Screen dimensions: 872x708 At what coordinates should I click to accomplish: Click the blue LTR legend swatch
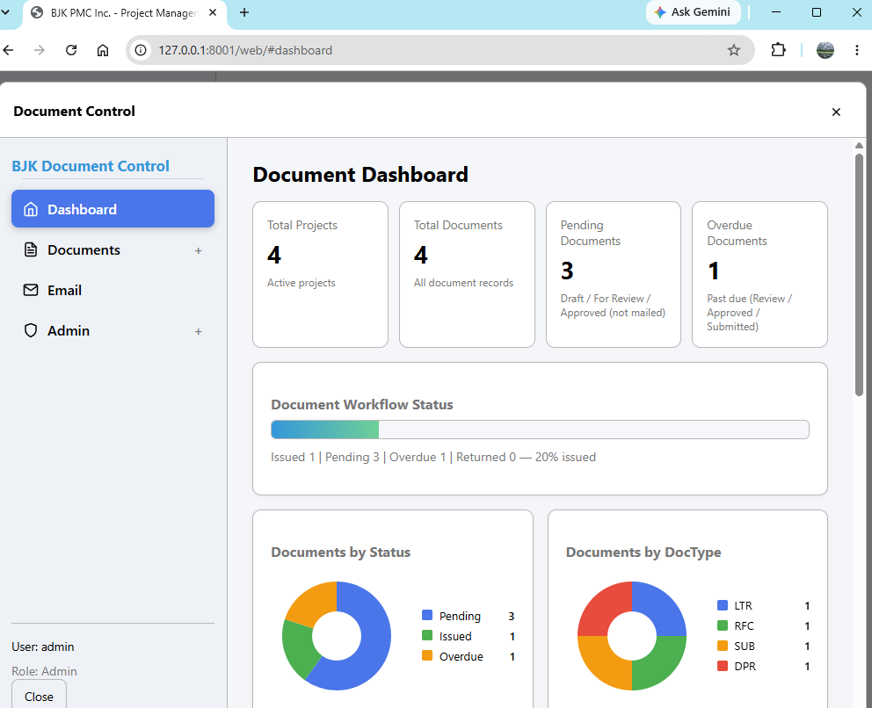pyautogui.click(x=723, y=605)
